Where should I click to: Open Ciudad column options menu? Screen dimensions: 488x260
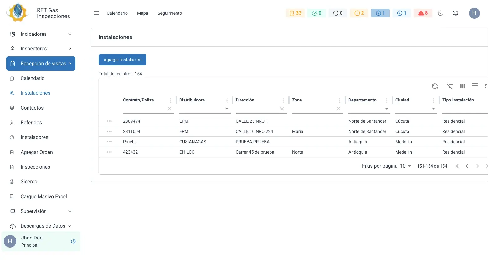point(434,100)
